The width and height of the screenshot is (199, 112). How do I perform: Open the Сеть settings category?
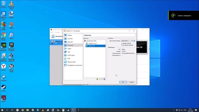tap(73, 52)
